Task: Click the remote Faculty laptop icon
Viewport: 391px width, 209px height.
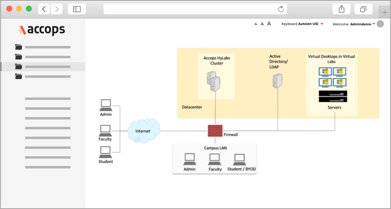Action: [x=105, y=130]
